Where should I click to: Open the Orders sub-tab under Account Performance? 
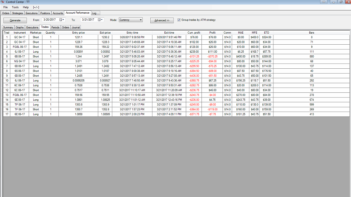66,27
